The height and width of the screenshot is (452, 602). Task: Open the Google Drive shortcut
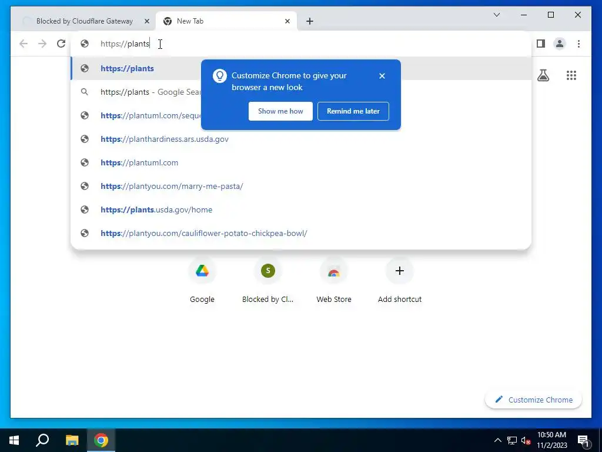[x=202, y=280]
